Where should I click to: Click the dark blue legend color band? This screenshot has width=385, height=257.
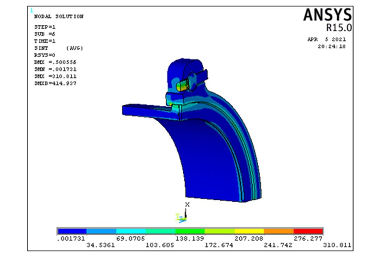[x=72, y=231]
